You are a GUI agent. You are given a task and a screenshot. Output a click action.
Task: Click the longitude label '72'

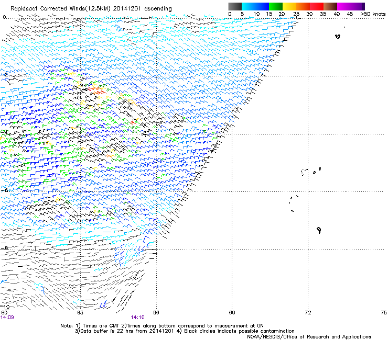coord(308,313)
